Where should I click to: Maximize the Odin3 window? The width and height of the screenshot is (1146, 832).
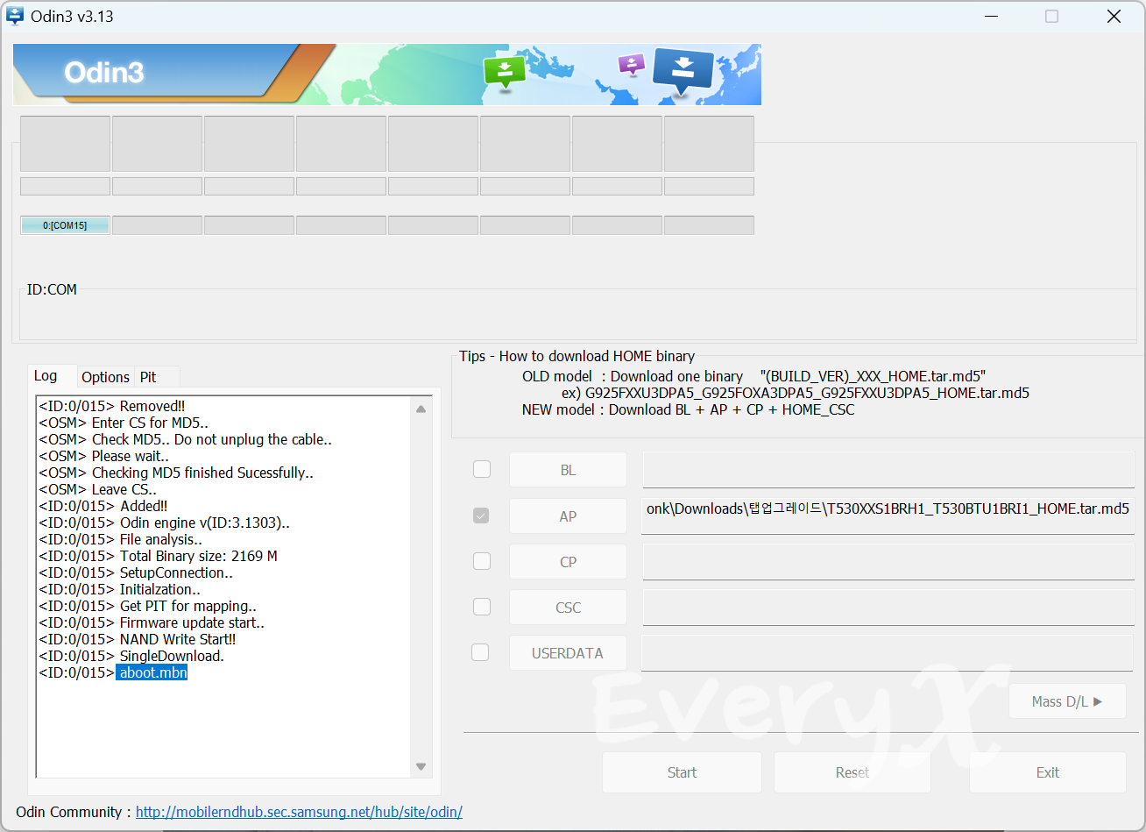pyautogui.click(x=1051, y=16)
